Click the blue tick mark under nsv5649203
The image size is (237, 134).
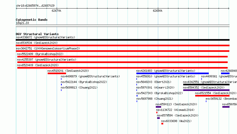[137, 85]
